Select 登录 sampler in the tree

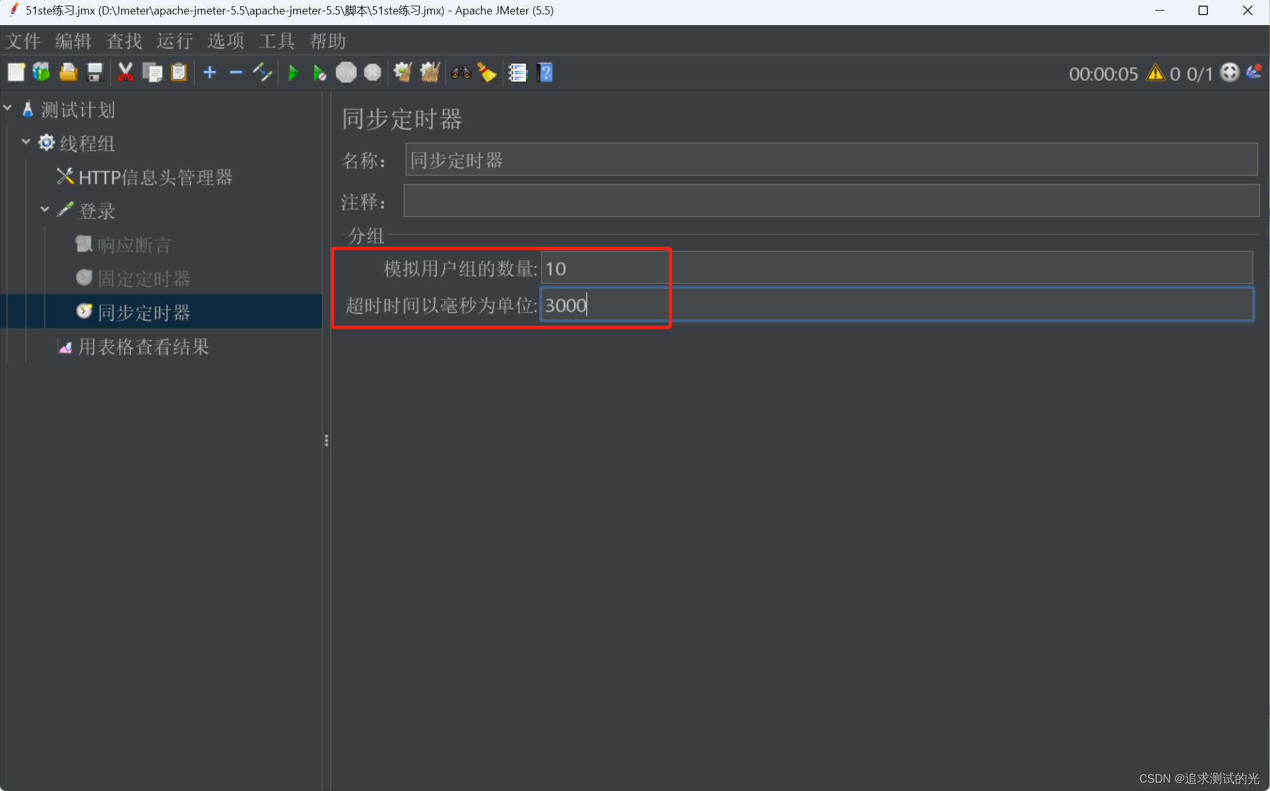(97, 211)
